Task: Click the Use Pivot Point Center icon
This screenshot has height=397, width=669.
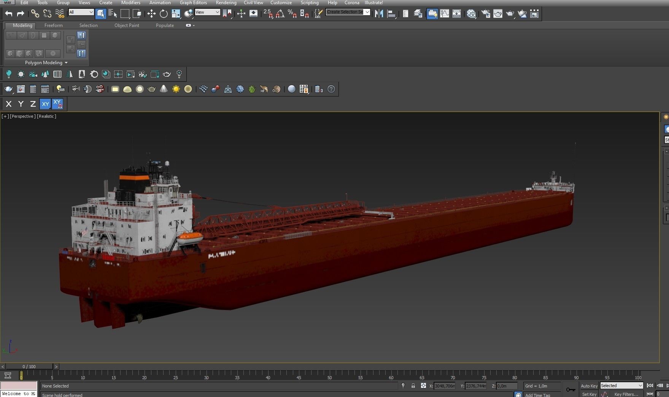Action: pyautogui.click(x=227, y=14)
